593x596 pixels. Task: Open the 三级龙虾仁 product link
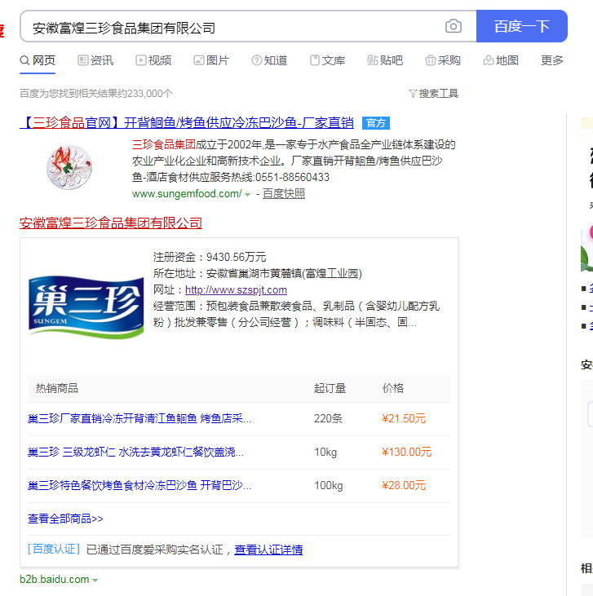coord(135,452)
